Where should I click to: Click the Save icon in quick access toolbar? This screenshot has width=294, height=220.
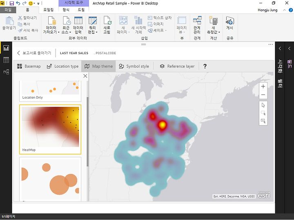[11, 3]
